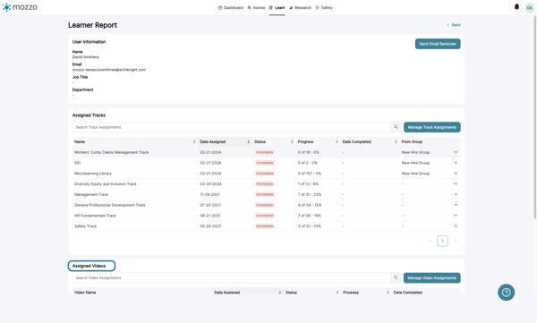
Task: Click New Hire Group in DEI row
Action: 415,163
